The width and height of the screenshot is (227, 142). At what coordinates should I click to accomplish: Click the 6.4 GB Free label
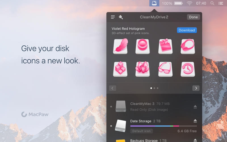[187, 131]
